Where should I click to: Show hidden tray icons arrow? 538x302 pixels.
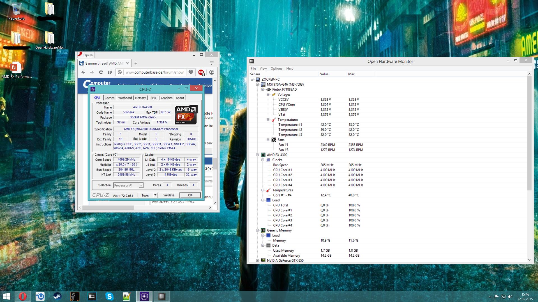pos(490,297)
